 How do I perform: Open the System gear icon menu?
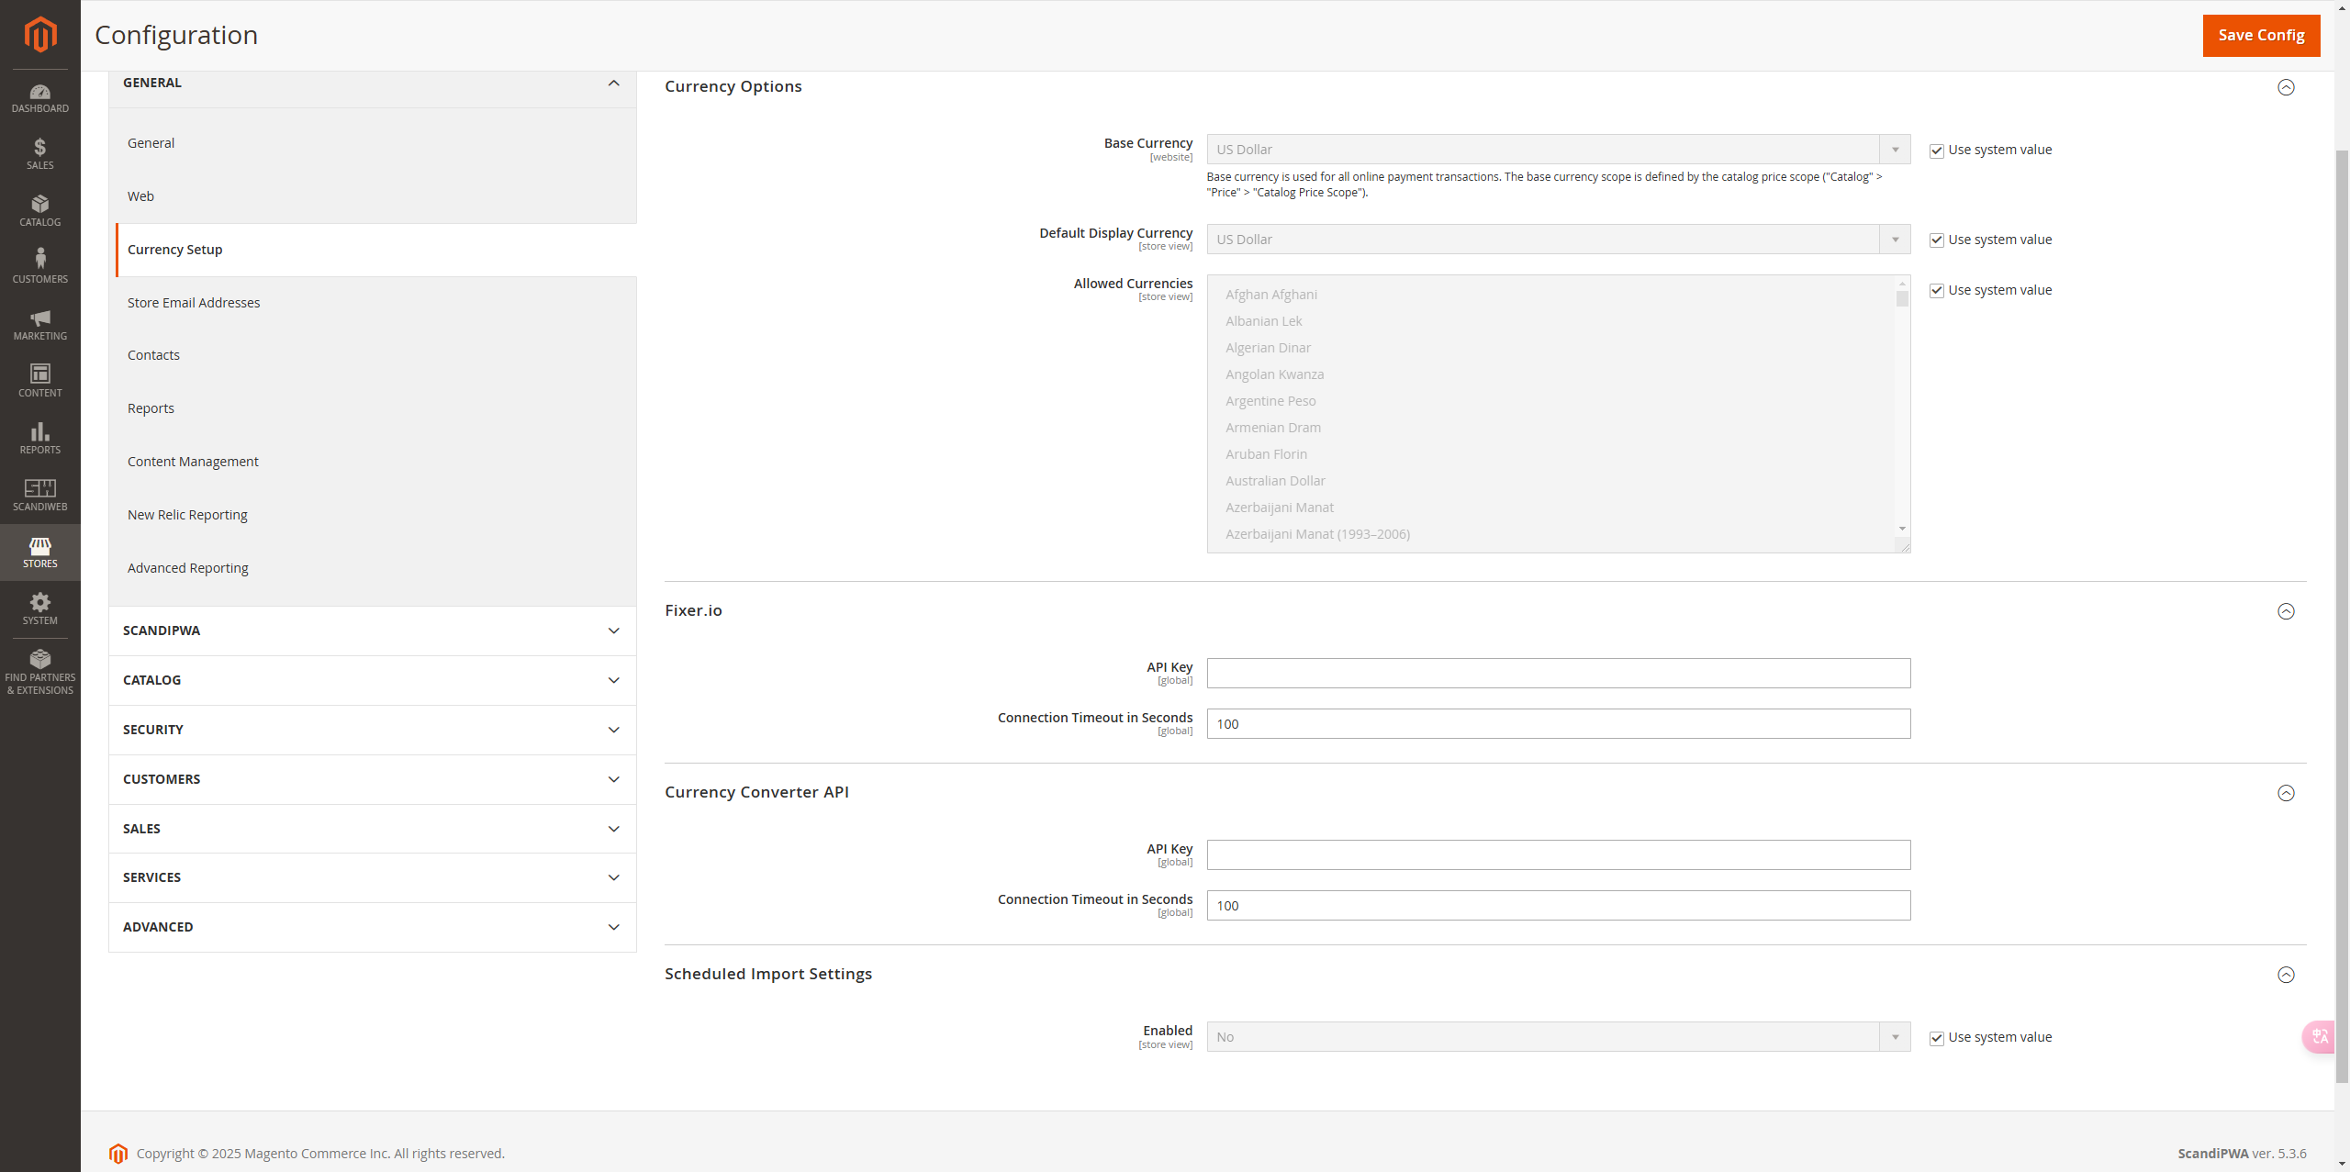click(x=39, y=608)
